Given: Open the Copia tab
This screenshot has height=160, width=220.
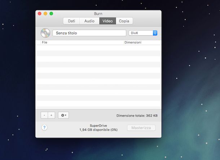Looking at the screenshot, I should 124,21.
